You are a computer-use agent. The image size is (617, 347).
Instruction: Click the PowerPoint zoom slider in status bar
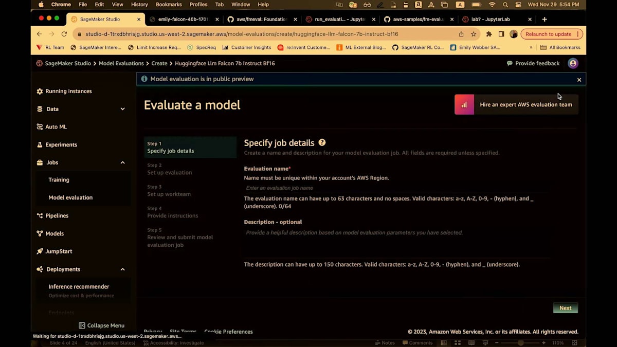[x=521, y=343]
